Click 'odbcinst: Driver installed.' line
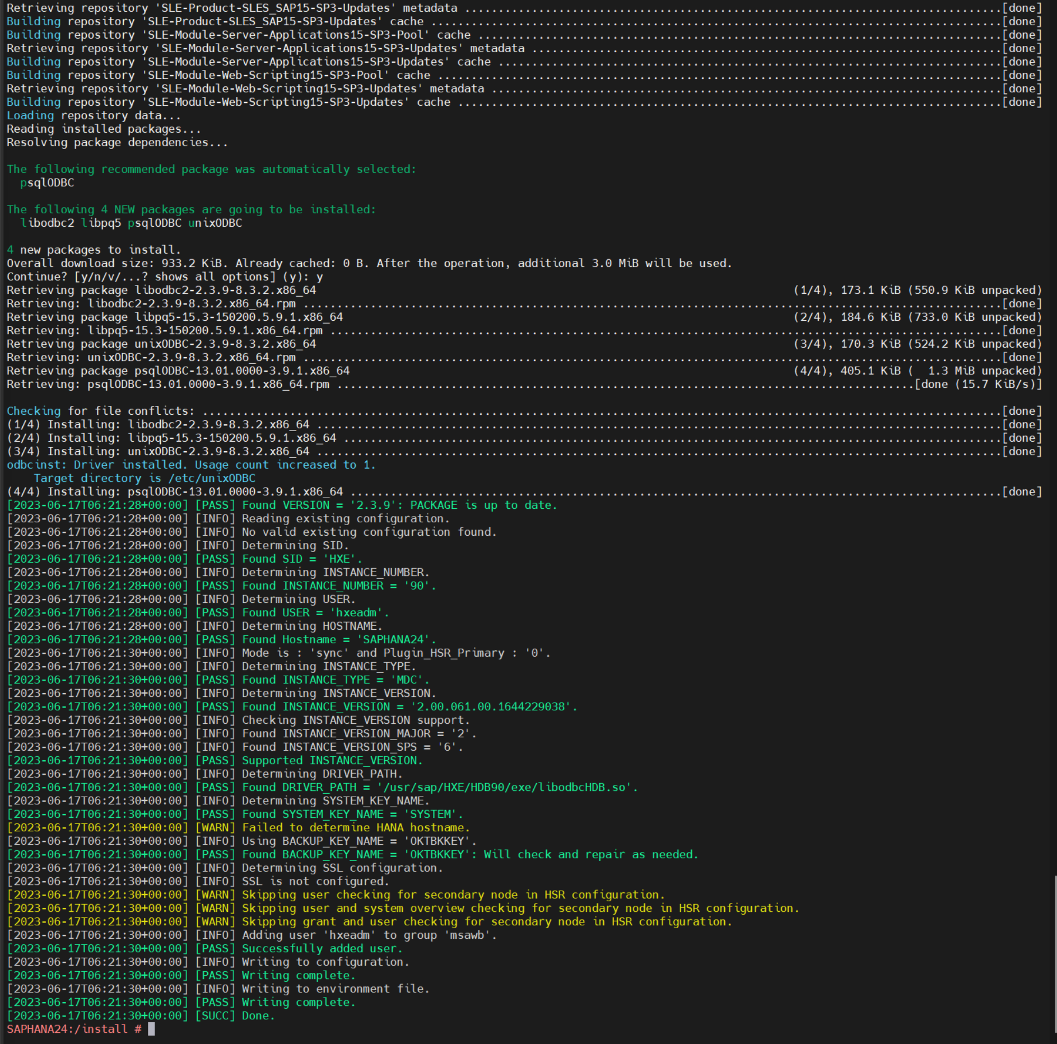This screenshot has width=1057, height=1044. 192,465
